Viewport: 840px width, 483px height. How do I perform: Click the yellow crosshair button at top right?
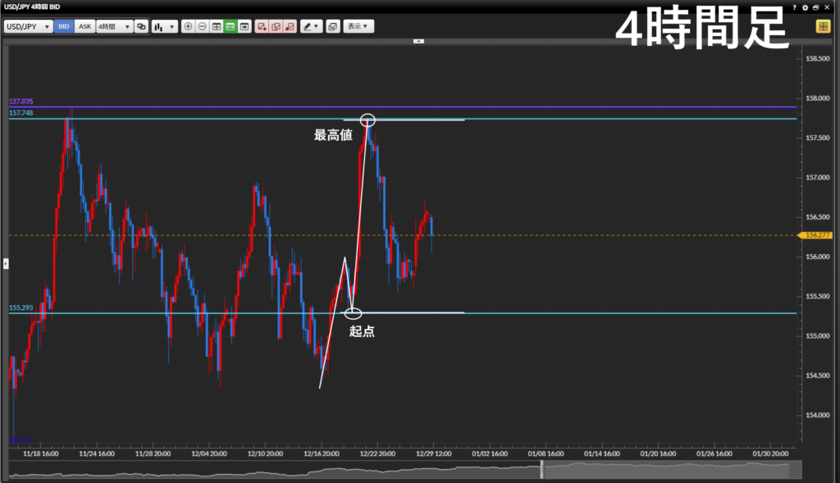(x=822, y=26)
